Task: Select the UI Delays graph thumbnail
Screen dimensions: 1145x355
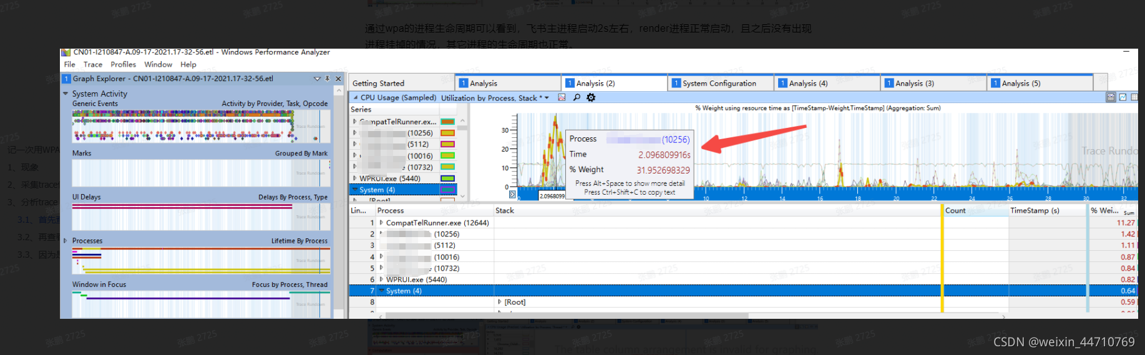Action: tap(201, 216)
